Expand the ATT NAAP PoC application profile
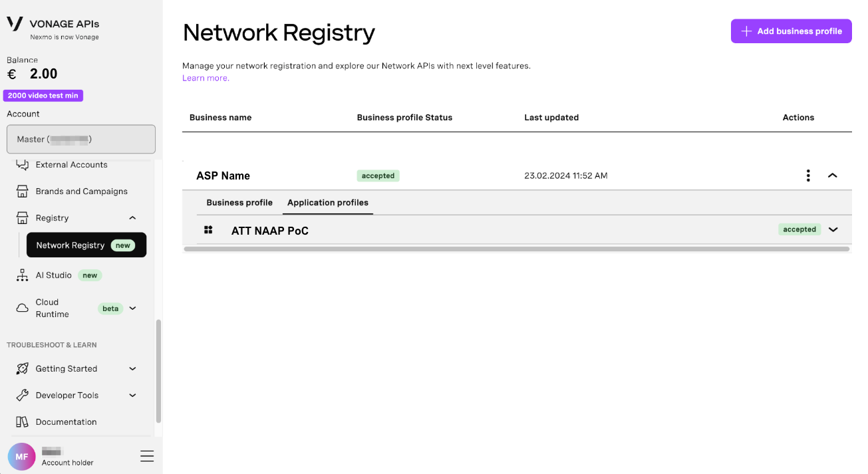868x474 pixels. [x=833, y=229]
